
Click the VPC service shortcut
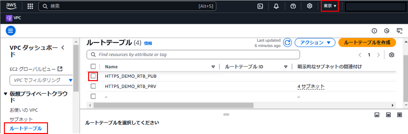(x=14, y=18)
